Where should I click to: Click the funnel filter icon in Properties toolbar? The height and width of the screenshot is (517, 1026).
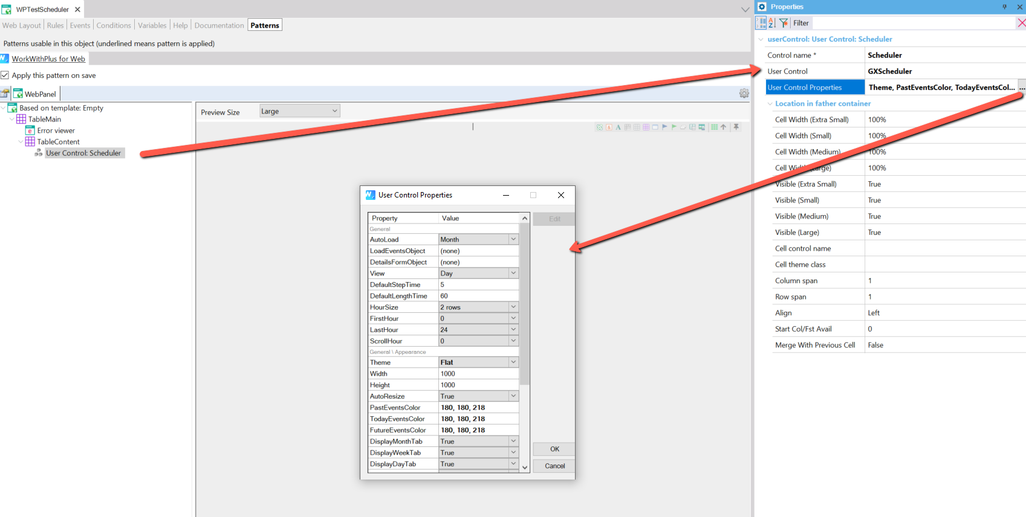[x=784, y=23]
